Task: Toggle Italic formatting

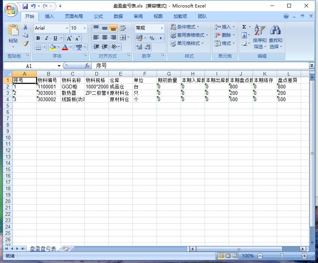Action: coord(47,38)
